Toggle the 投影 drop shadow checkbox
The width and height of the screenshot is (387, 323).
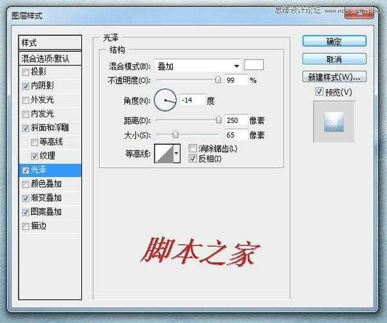click(x=25, y=72)
